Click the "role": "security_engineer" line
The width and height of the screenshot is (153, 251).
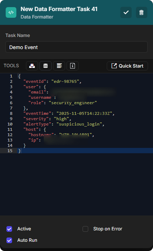[x=63, y=103]
